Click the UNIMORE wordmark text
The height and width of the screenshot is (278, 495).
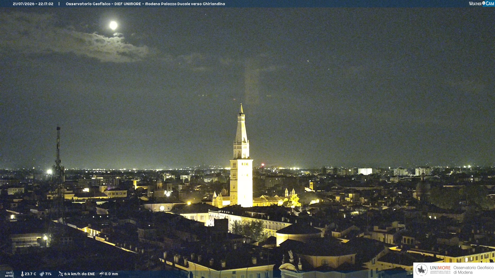[440, 268]
